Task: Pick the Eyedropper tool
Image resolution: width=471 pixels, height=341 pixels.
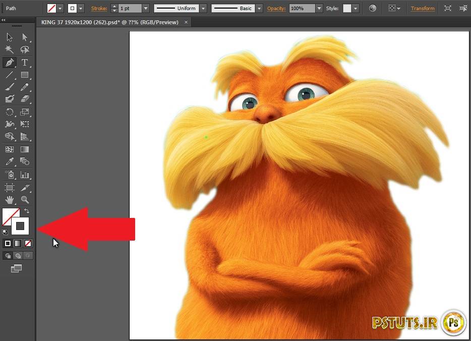Action: click(10, 161)
